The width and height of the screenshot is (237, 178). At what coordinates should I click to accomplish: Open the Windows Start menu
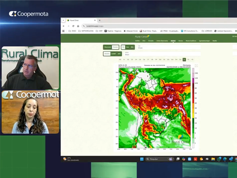(x=142, y=159)
